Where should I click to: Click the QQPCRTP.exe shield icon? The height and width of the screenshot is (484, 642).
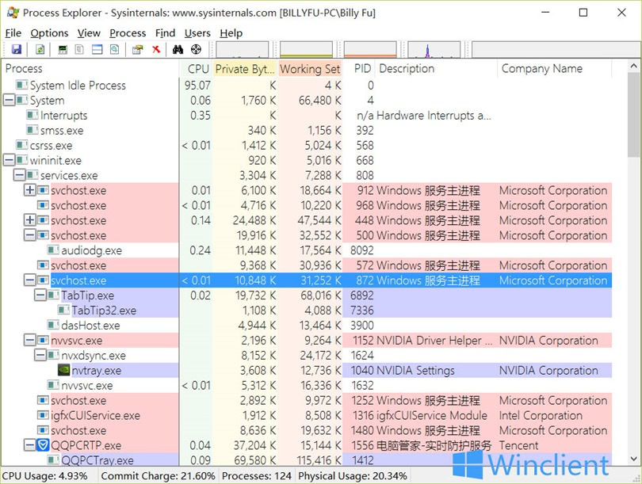(x=43, y=445)
